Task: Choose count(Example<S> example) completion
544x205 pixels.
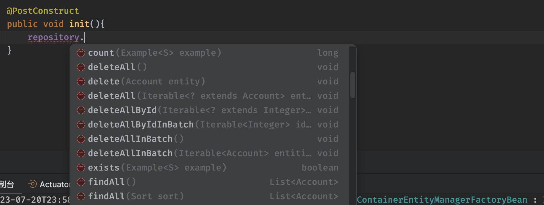Action: (x=155, y=53)
